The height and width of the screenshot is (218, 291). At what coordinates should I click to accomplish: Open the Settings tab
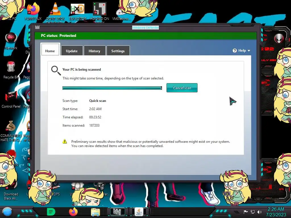click(x=118, y=51)
